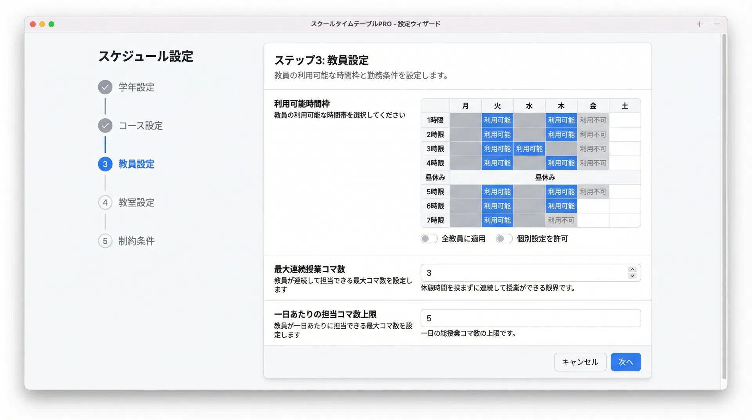This screenshot has height=420, width=752.
Task: Enable the 全教員に適用 toggle
Action: (x=429, y=239)
